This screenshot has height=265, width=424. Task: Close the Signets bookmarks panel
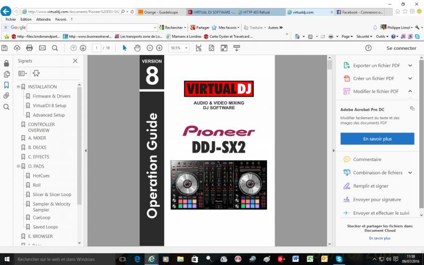(x=75, y=61)
